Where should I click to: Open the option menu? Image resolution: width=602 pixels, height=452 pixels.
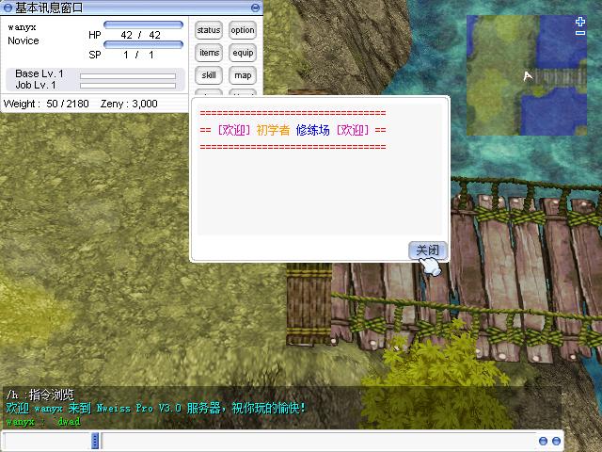pos(243,30)
